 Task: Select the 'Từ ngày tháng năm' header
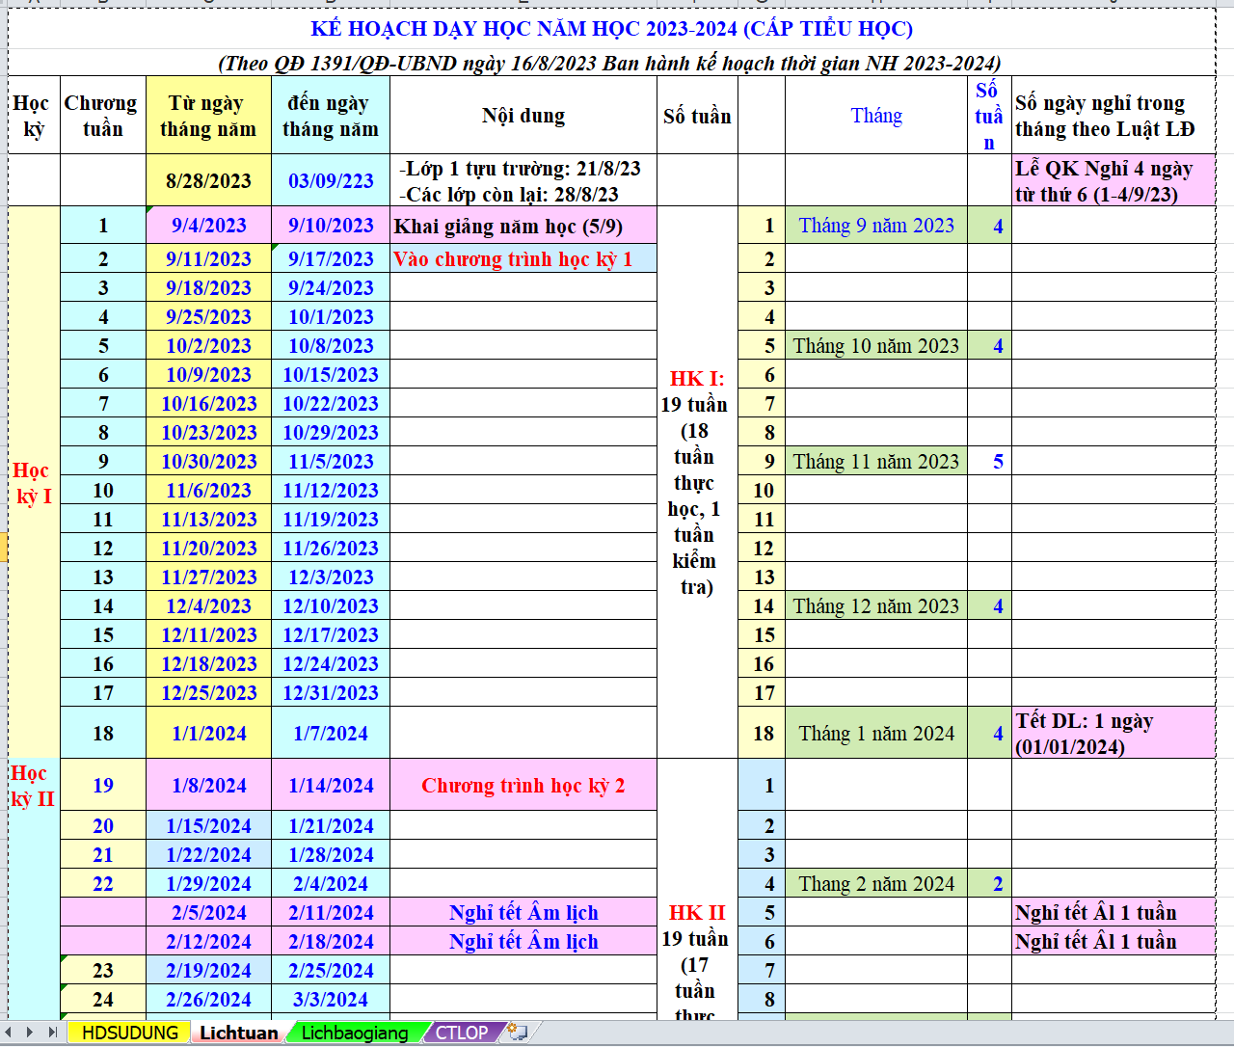208,116
